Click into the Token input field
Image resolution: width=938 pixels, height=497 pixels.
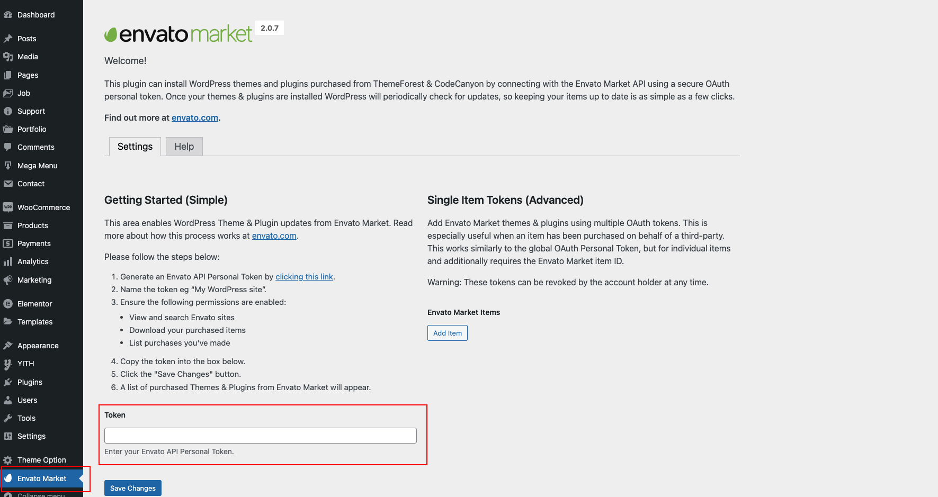click(261, 436)
